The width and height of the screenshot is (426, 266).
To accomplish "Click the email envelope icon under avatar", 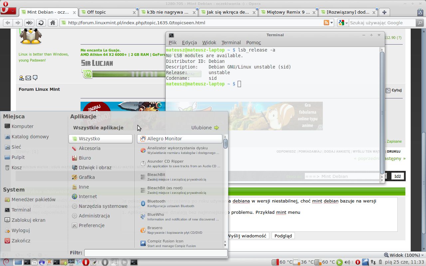I will click(x=28, y=78).
